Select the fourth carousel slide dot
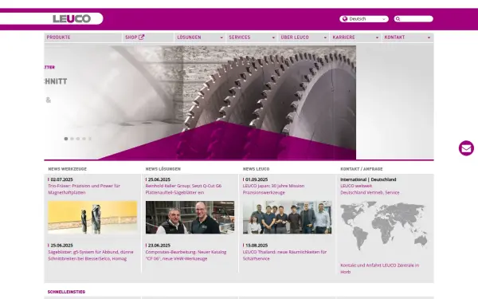The image size is (478, 299). (84, 139)
